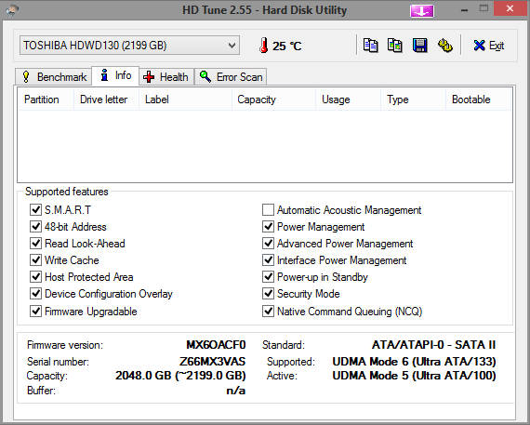The image size is (530, 425).
Task: Click the Supported features group label
Action: tap(67, 192)
